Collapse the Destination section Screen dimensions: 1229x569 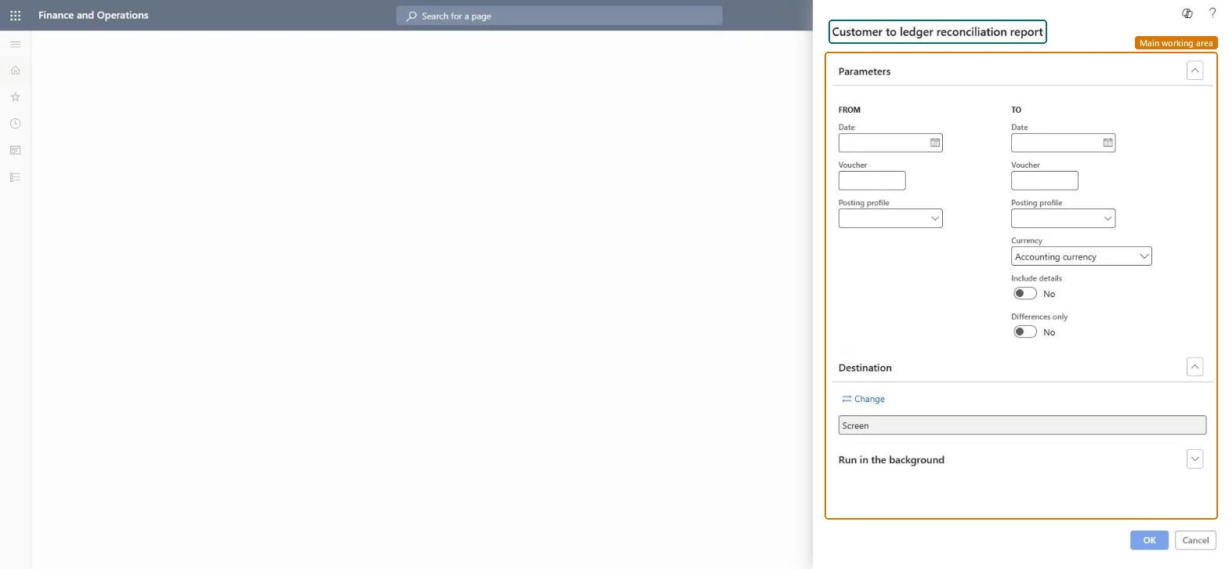tap(1195, 367)
